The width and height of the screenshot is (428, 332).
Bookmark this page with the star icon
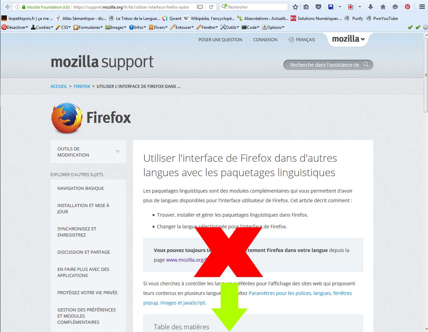click(295, 7)
